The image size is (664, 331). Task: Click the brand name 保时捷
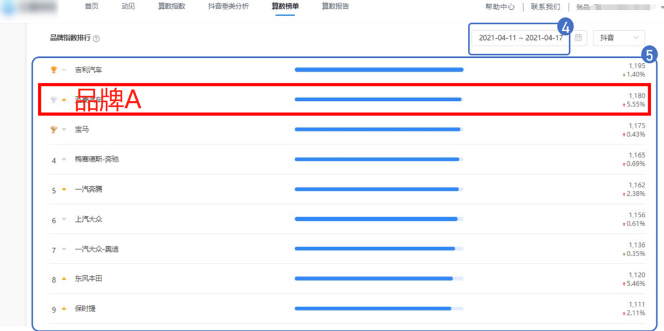coord(85,308)
